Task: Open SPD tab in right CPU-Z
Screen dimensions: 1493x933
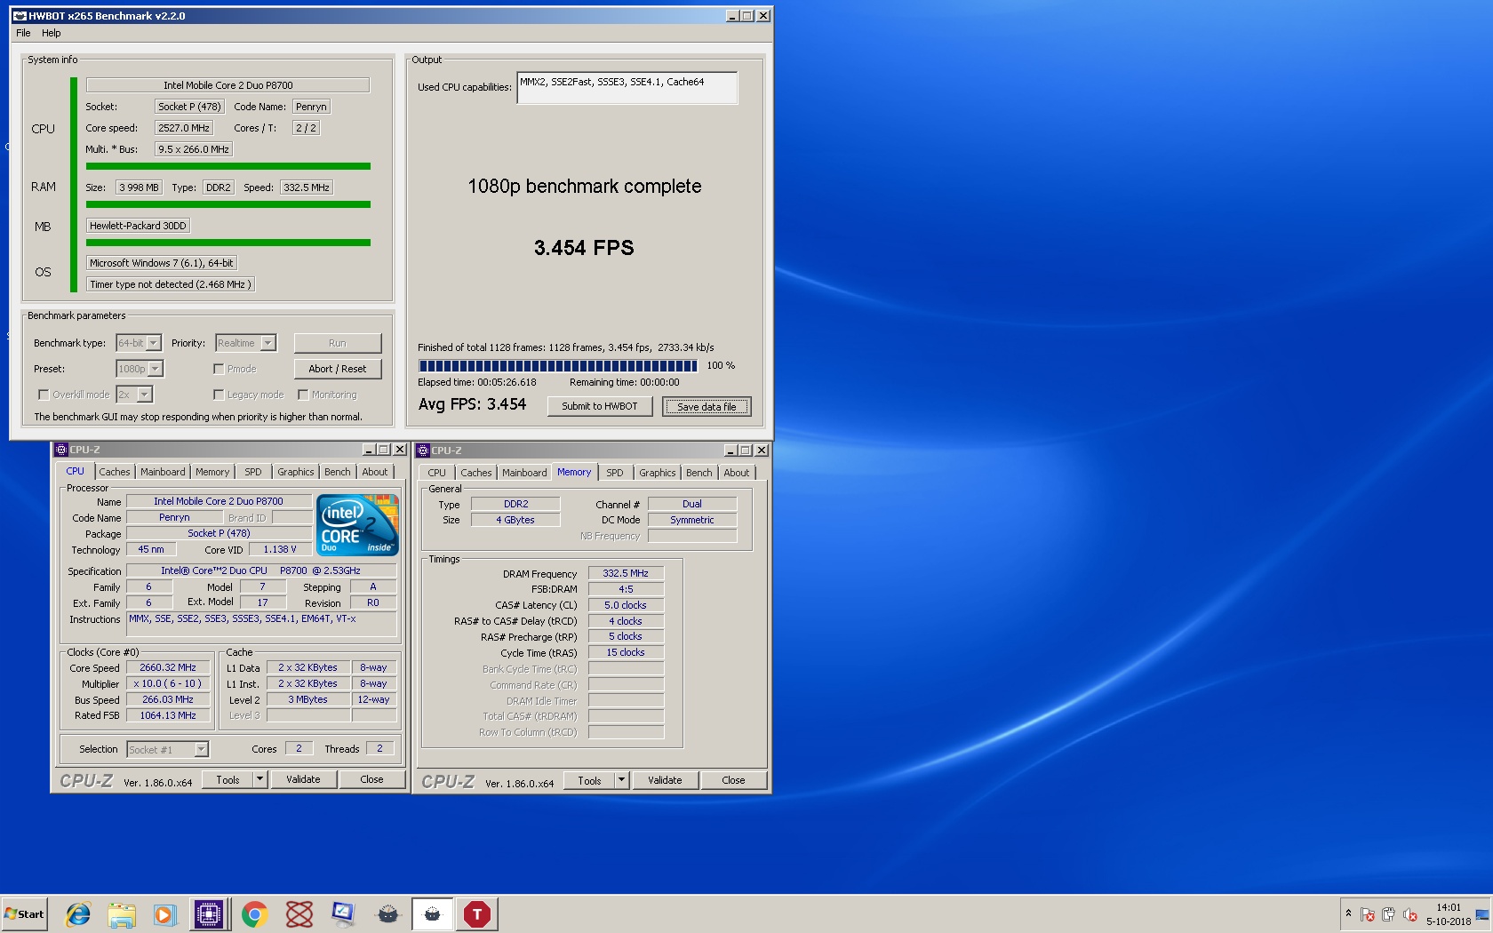Action: 615,473
